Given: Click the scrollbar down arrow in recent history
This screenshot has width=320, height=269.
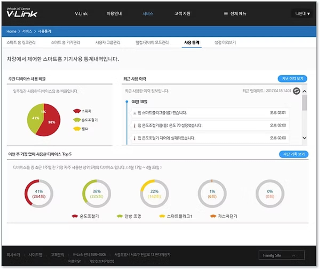Looking at the screenshot, I should pyautogui.click(x=304, y=138).
